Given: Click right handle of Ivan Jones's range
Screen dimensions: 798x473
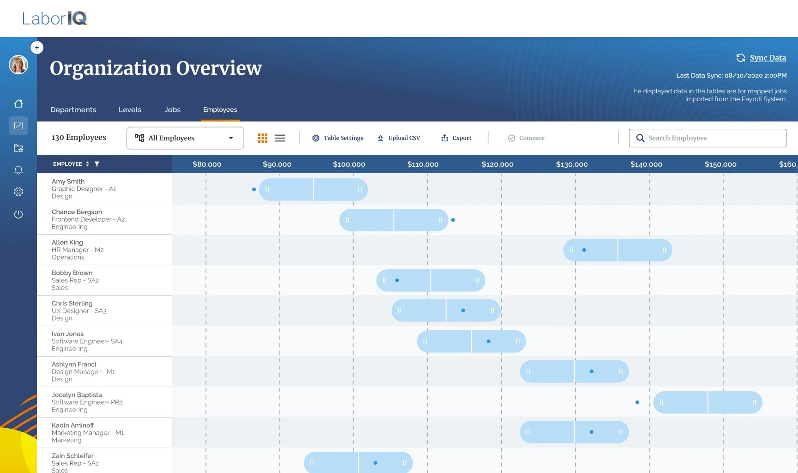Looking at the screenshot, I should click(518, 341).
